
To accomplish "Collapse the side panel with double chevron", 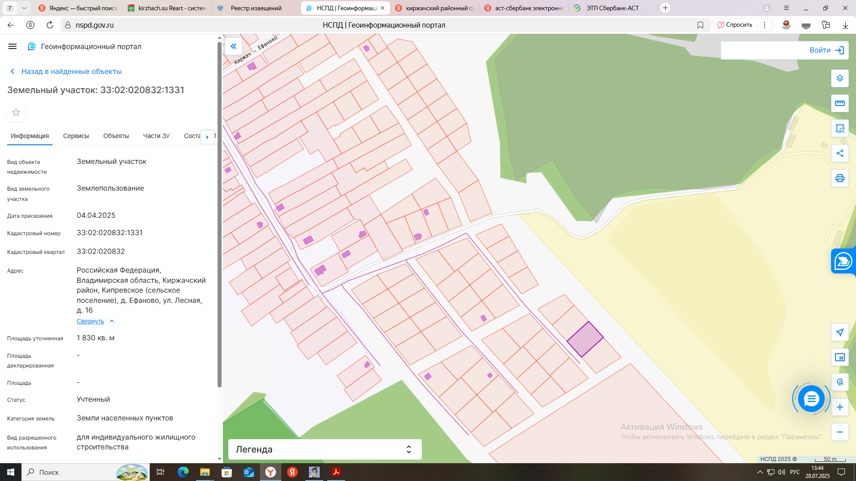I will point(233,46).
